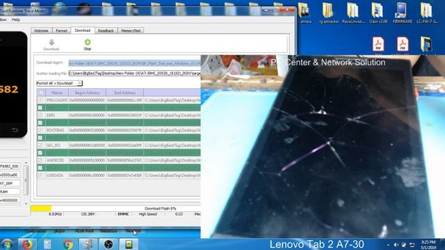The image size is (445, 250).
Task: Click the EMMC status bar entry
Action: pos(123,215)
